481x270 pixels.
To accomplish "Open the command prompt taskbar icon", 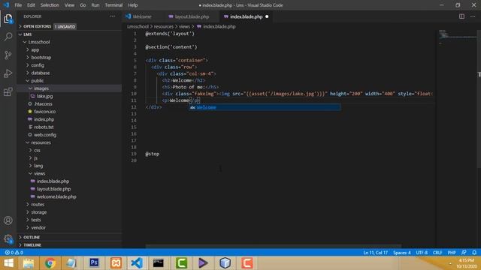I will point(159,263).
